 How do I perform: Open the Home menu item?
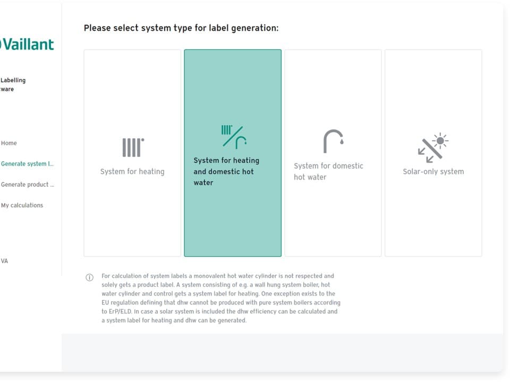coord(9,143)
